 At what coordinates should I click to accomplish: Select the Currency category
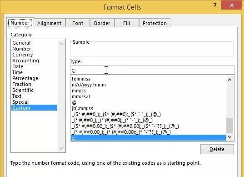[23, 55]
